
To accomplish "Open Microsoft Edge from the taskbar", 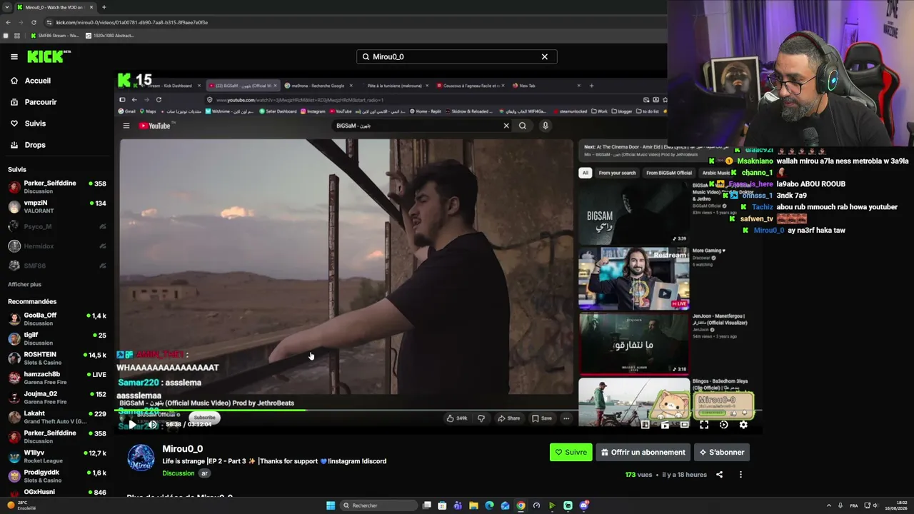I will [x=489, y=505].
